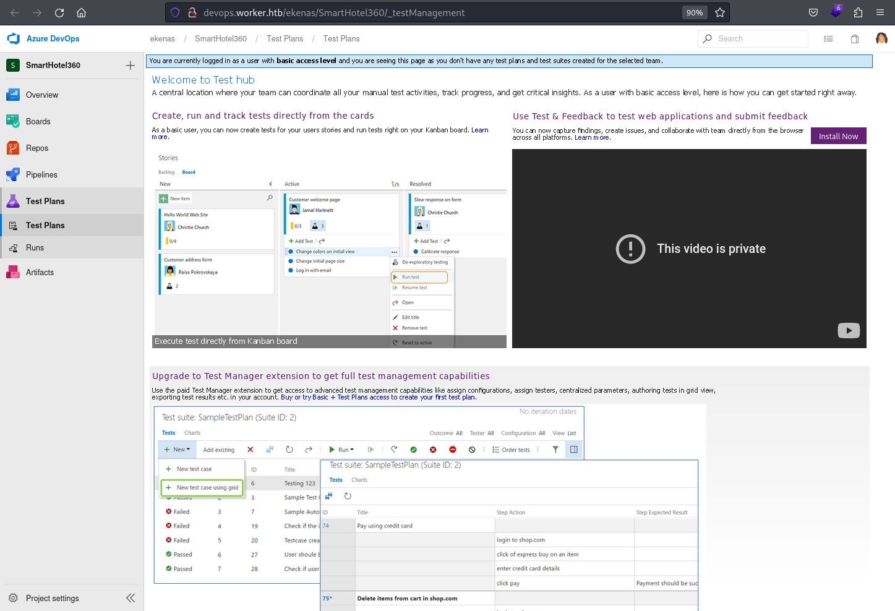This screenshot has width=895, height=611.
Task: Select the Test Plans sub-item
Action: click(x=72, y=225)
